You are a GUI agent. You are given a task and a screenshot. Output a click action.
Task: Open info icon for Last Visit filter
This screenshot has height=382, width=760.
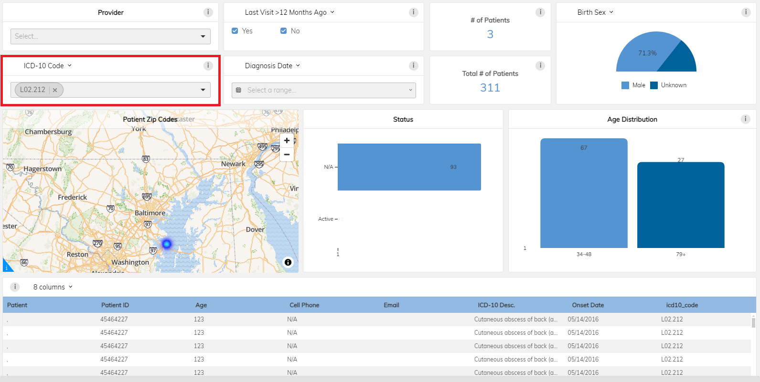point(414,12)
